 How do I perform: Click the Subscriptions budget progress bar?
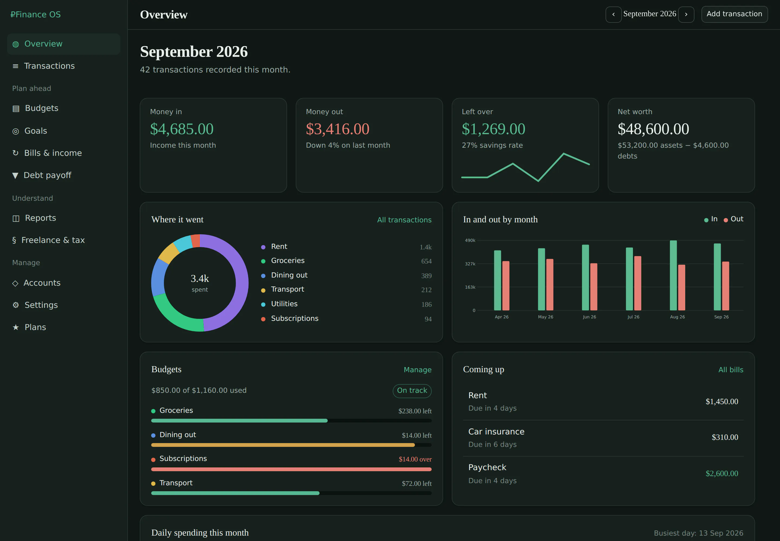pos(291,470)
